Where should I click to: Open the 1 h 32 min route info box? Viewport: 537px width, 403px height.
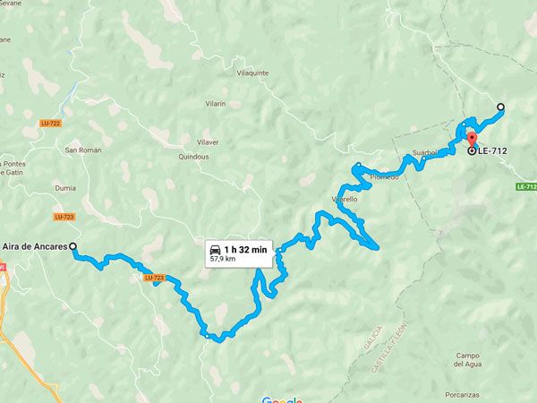(x=239, y=254)
